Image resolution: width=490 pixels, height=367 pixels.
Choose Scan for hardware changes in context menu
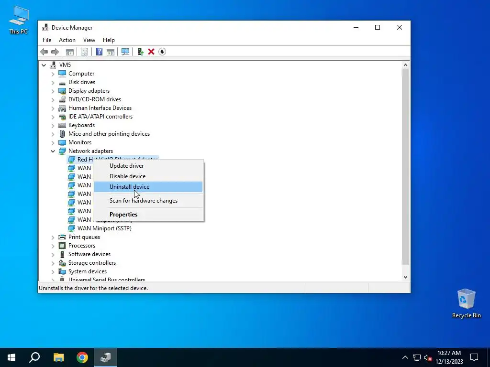148,201
